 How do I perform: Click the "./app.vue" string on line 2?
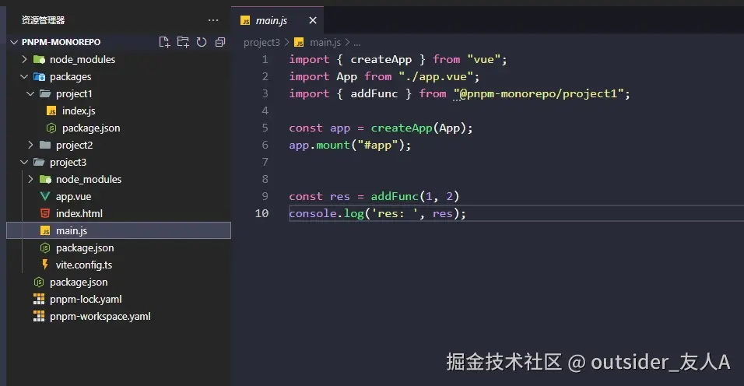click(x=436, y=76)
